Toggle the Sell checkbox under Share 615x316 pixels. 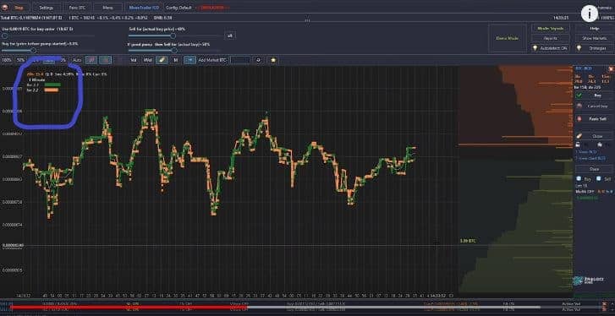point(599,178)
